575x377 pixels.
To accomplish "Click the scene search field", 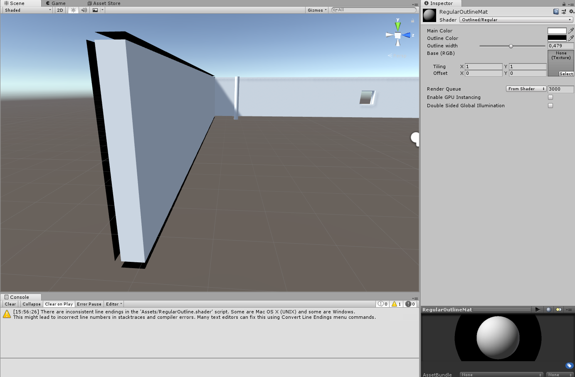I will [374, 10].
